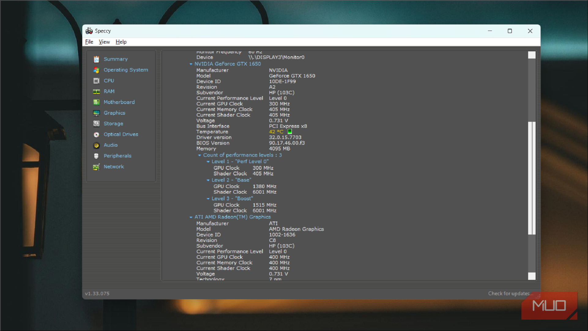
Task: Click the Motherboard icon in sidebar
Action: [96, 102]
